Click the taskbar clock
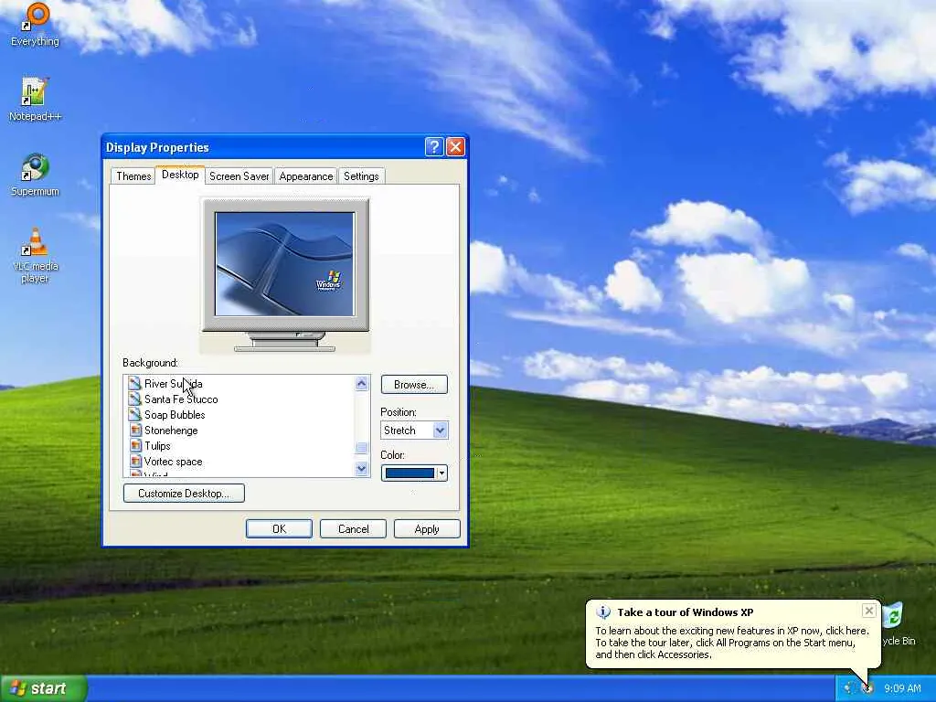936x702 pixels. tap(902, 688)
